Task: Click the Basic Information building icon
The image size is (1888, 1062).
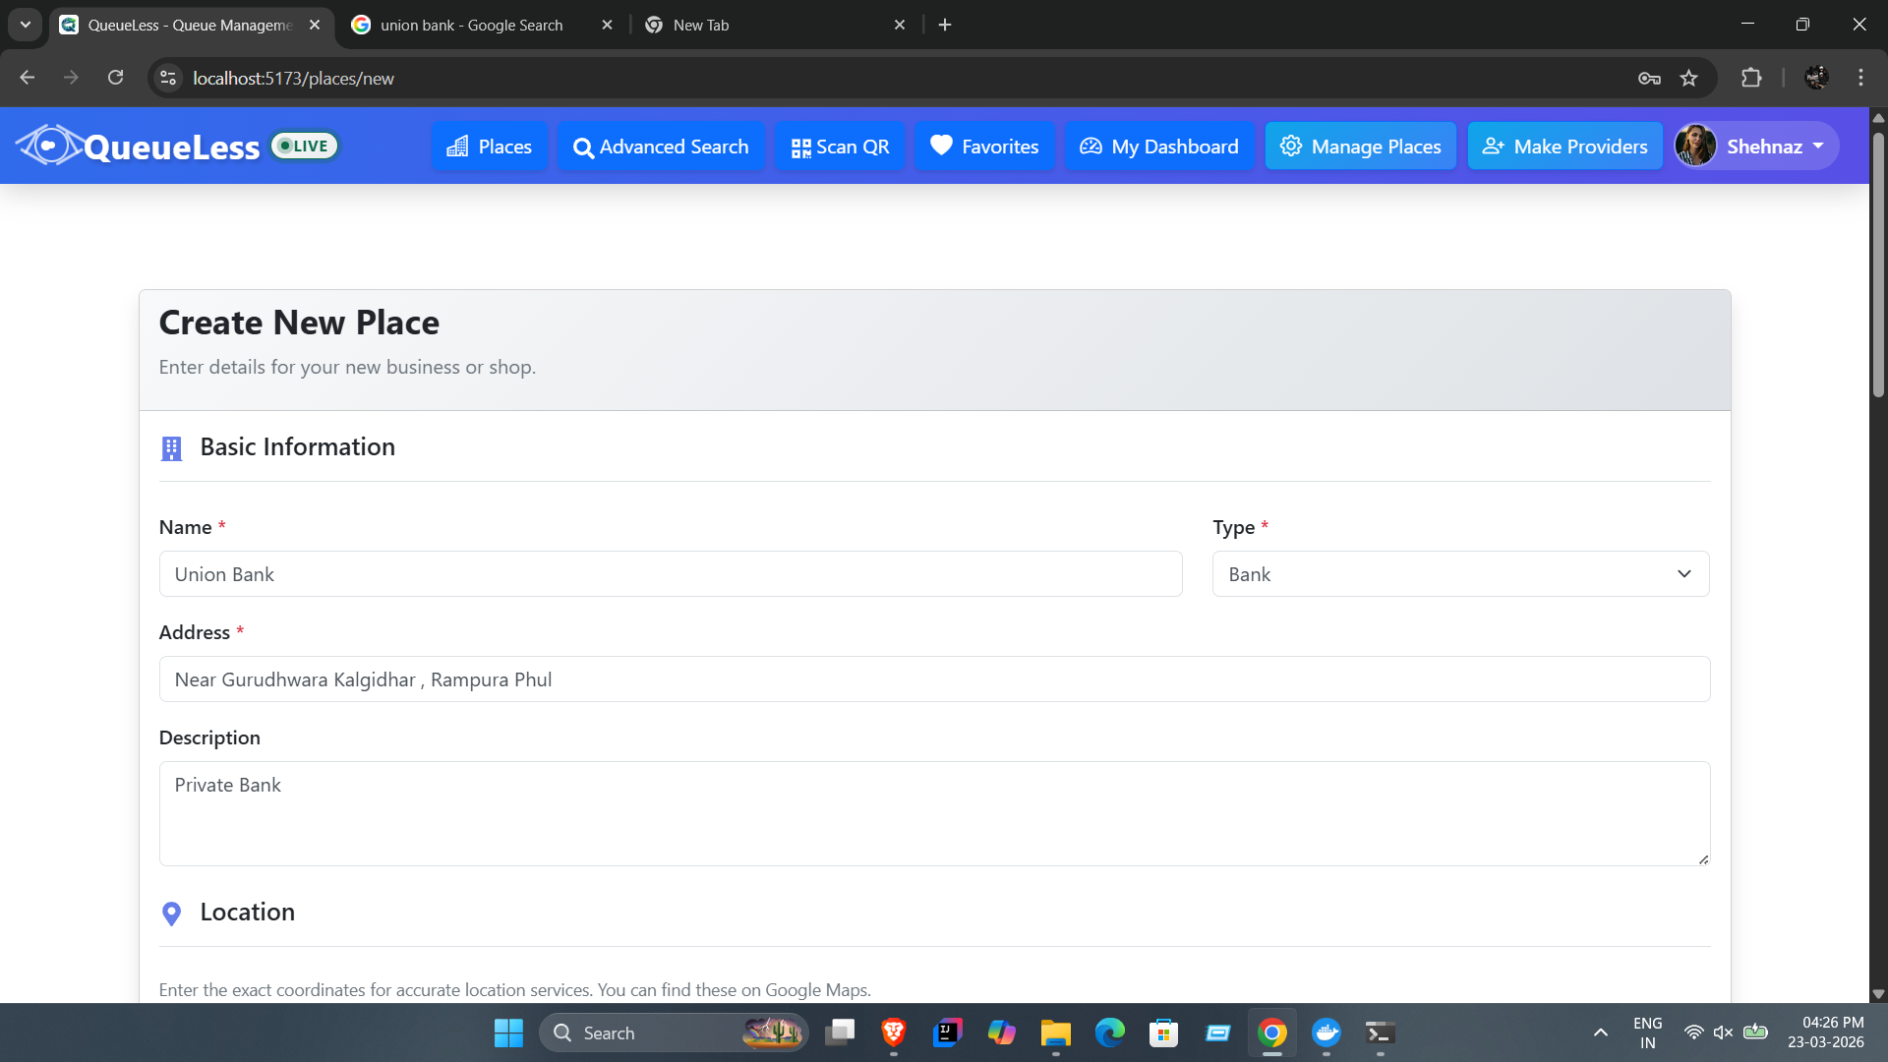Action: click(x=171, y=448)
